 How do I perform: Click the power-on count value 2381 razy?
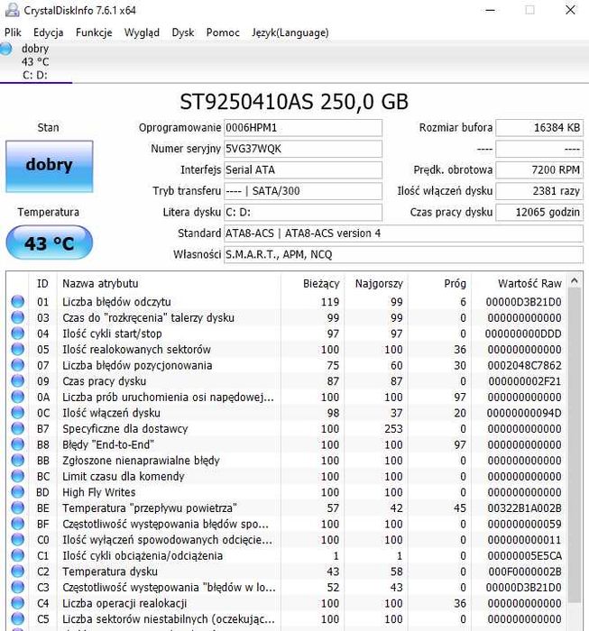pyautogui.click(x=539, y=191)
